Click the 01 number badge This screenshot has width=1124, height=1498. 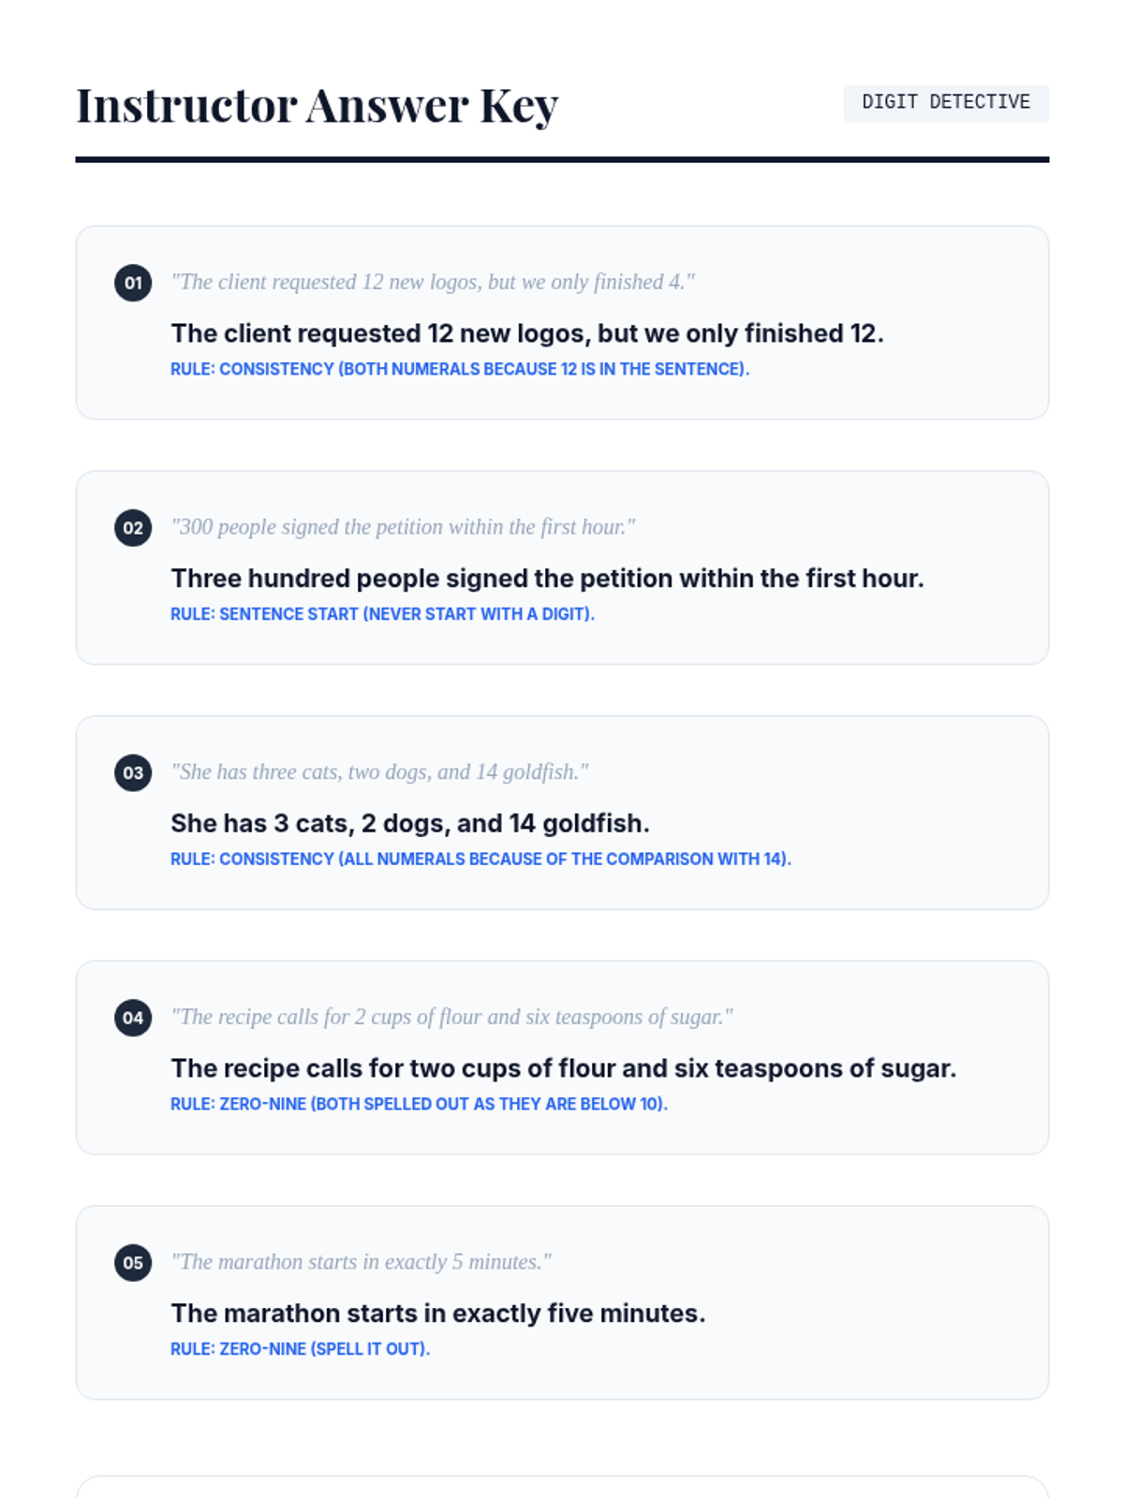[133, 283]
